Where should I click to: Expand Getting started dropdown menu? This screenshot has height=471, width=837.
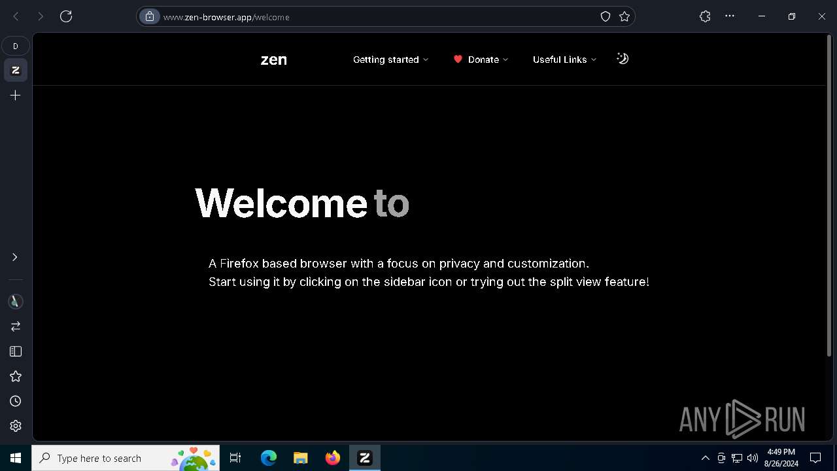(x=391, y=60)
